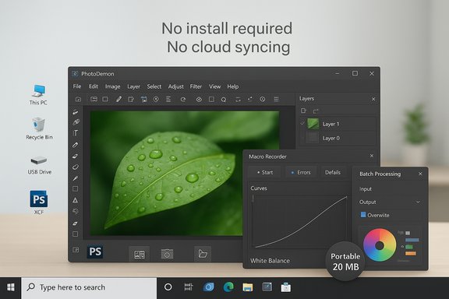Pick the orange swatch beside color wheel
The image size is (449, 299).
(411, 253)
